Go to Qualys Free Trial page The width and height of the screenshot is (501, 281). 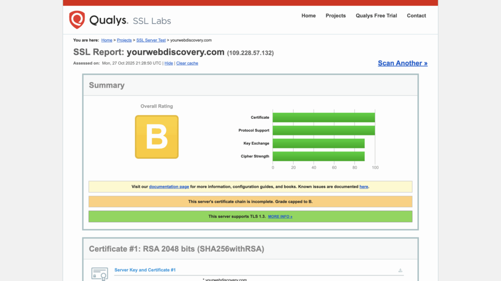[376, 16]
